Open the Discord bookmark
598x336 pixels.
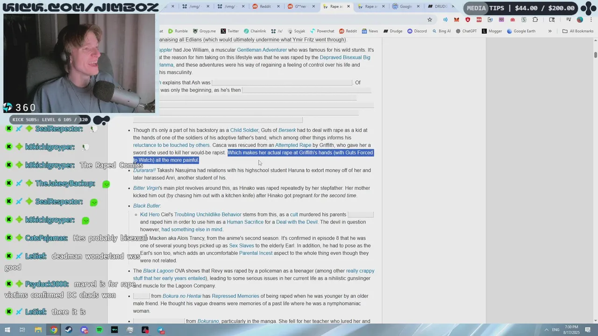[x=417, y=31]
